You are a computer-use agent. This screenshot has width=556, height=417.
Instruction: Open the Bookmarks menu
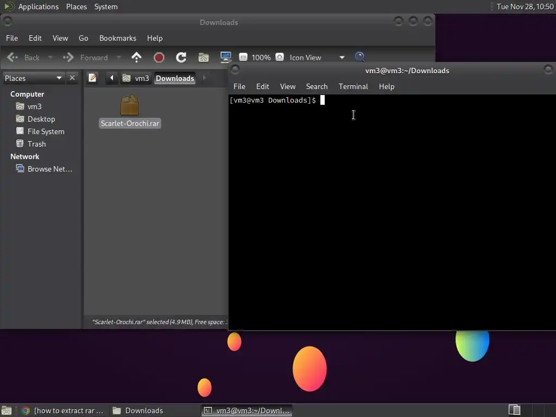point(117,38)
